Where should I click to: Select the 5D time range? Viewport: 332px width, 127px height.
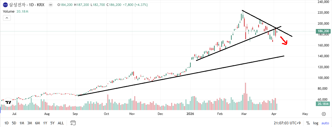click(x=14, y=123)
